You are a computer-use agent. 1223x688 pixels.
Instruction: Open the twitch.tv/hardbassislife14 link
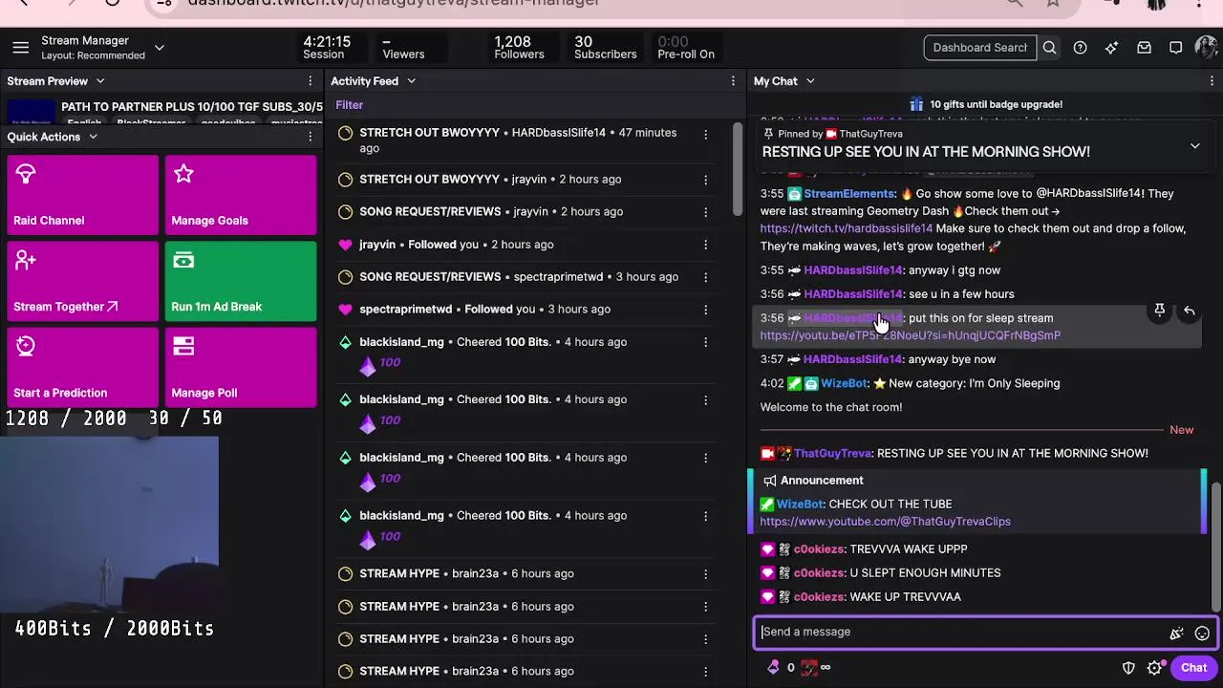(x=847, y=228)
